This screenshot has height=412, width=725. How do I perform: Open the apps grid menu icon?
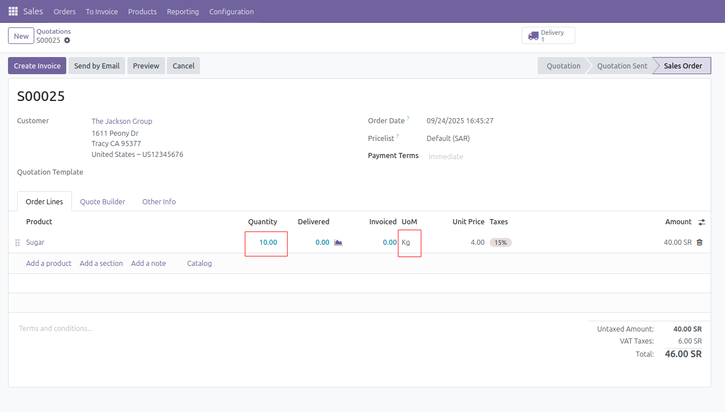(13, 11)
